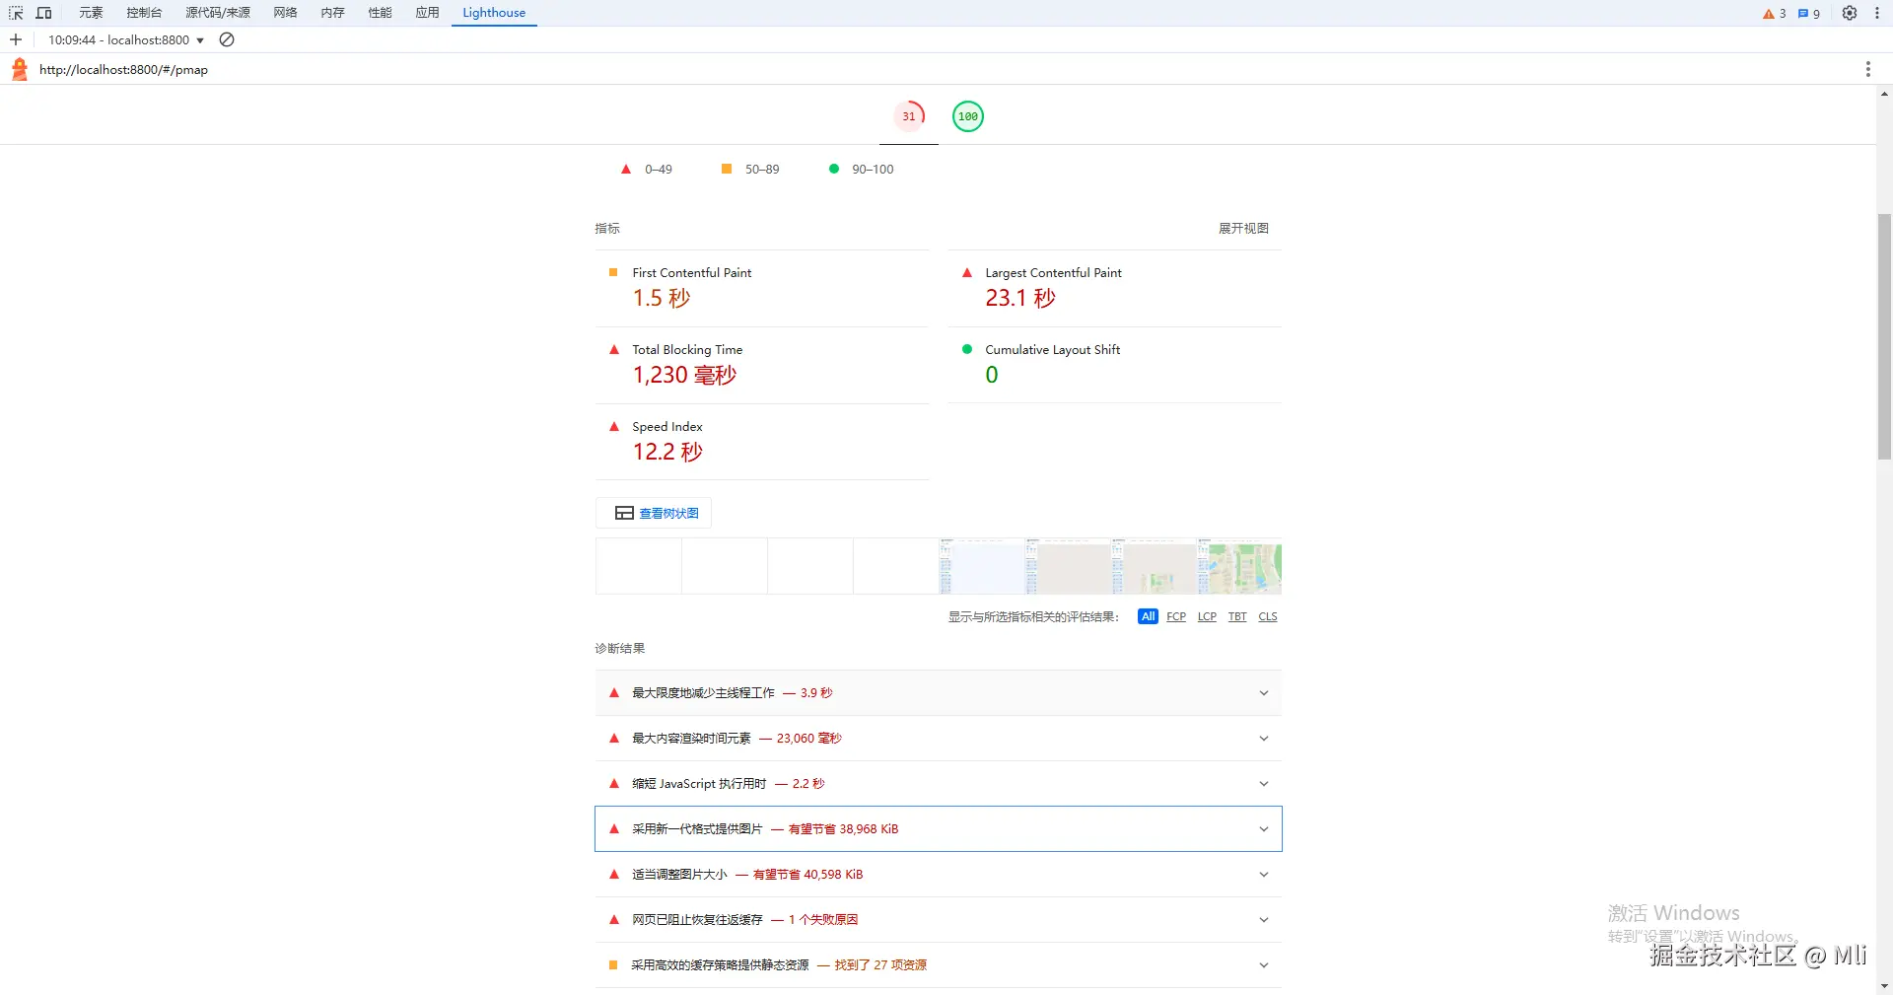Viewport: 1893px width, 995px height.
Task: Click the scrollbar down arrow
Action: point(1884,985)
